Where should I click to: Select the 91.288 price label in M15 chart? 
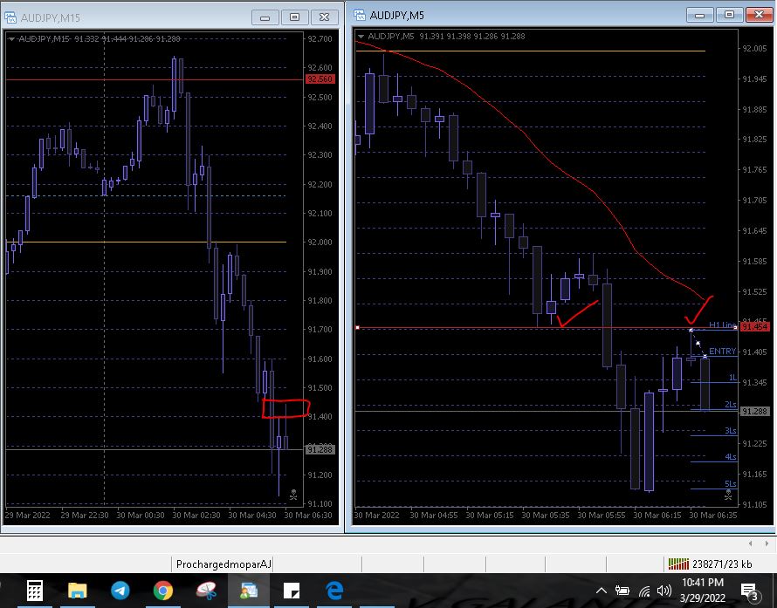[x=320, y=449]
